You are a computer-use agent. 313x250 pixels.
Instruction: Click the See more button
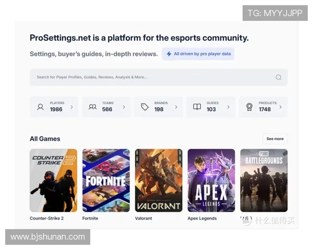(275, 139)
